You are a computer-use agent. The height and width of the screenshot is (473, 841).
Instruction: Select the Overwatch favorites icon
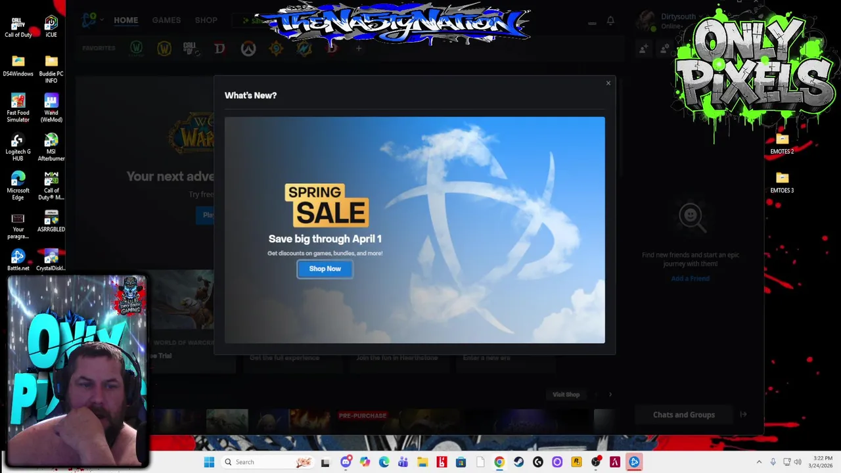248,48
